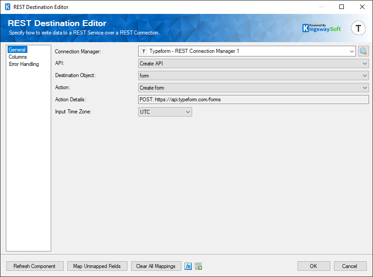The image size is (373, 277).
Task: Click the Clear All Mappings button
Action: coord(156,266)
